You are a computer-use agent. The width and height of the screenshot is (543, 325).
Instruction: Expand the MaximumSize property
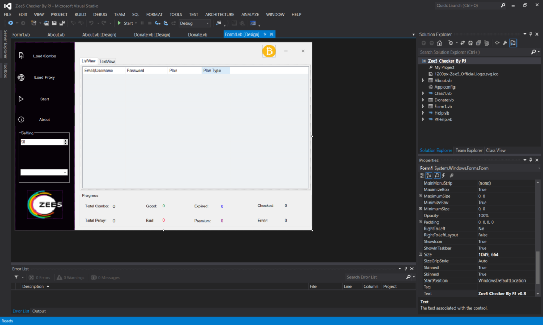(x=421, y=196)
